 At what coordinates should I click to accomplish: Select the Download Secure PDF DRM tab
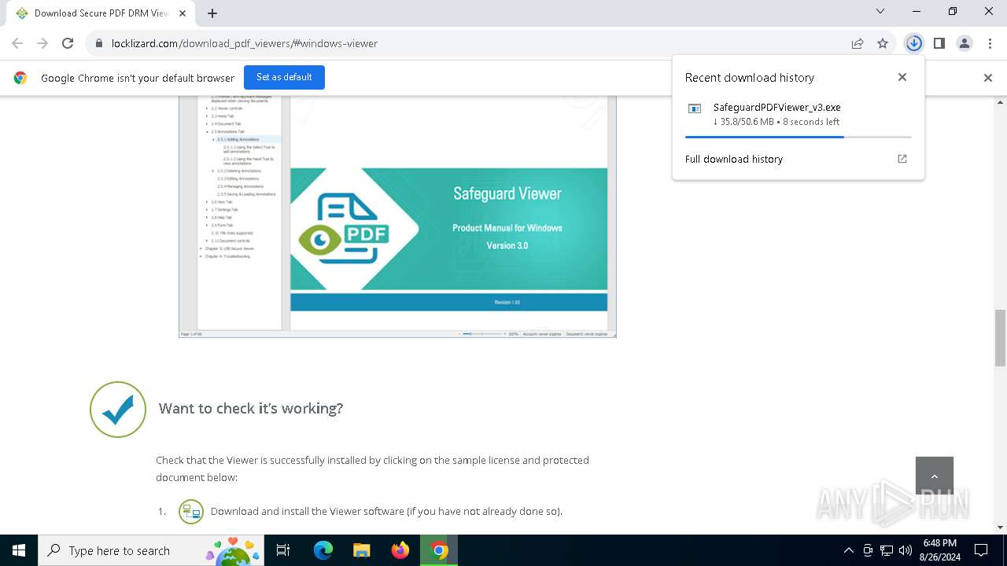coord(101,13)
